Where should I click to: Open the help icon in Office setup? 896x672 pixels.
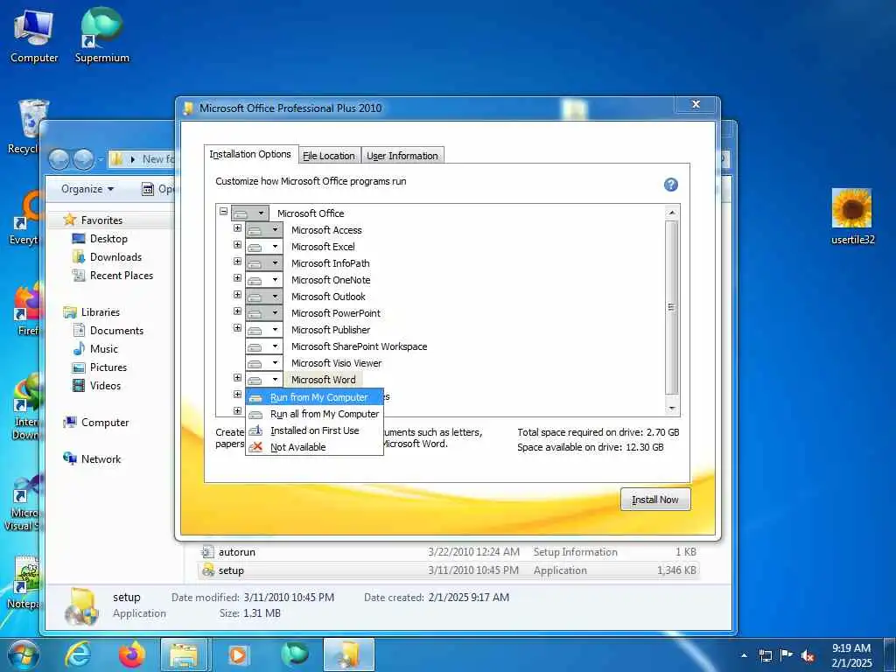click(671, 185)
